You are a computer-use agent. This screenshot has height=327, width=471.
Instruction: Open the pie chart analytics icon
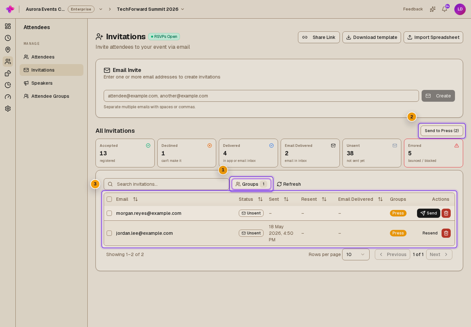(8, 85)
